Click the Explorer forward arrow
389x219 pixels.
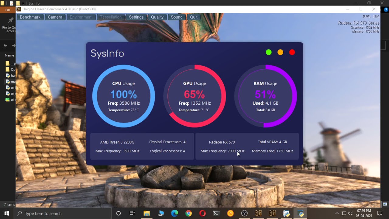point(14,45)
